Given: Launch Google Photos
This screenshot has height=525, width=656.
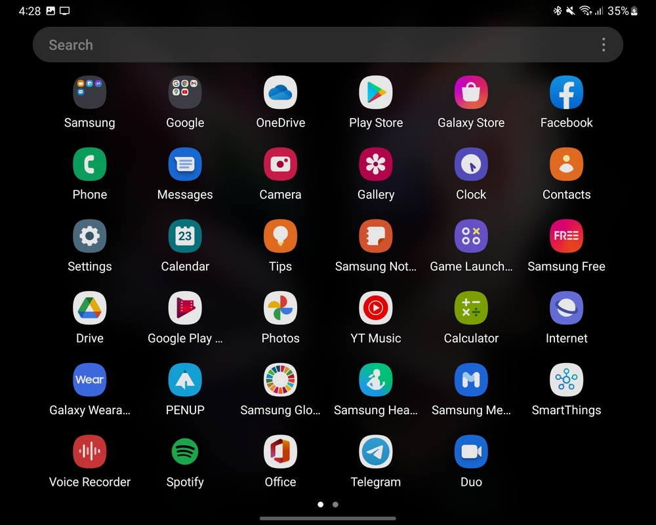Looking at the screenshot, I should coord(280,308).
